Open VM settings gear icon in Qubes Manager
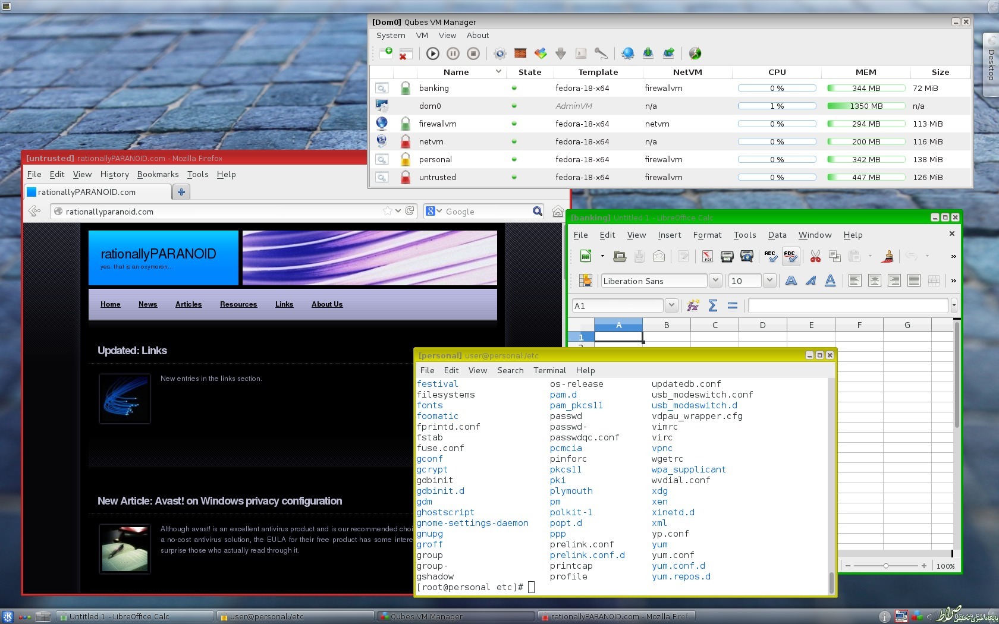Screen dimensions: 999x624 click(500, 53)
